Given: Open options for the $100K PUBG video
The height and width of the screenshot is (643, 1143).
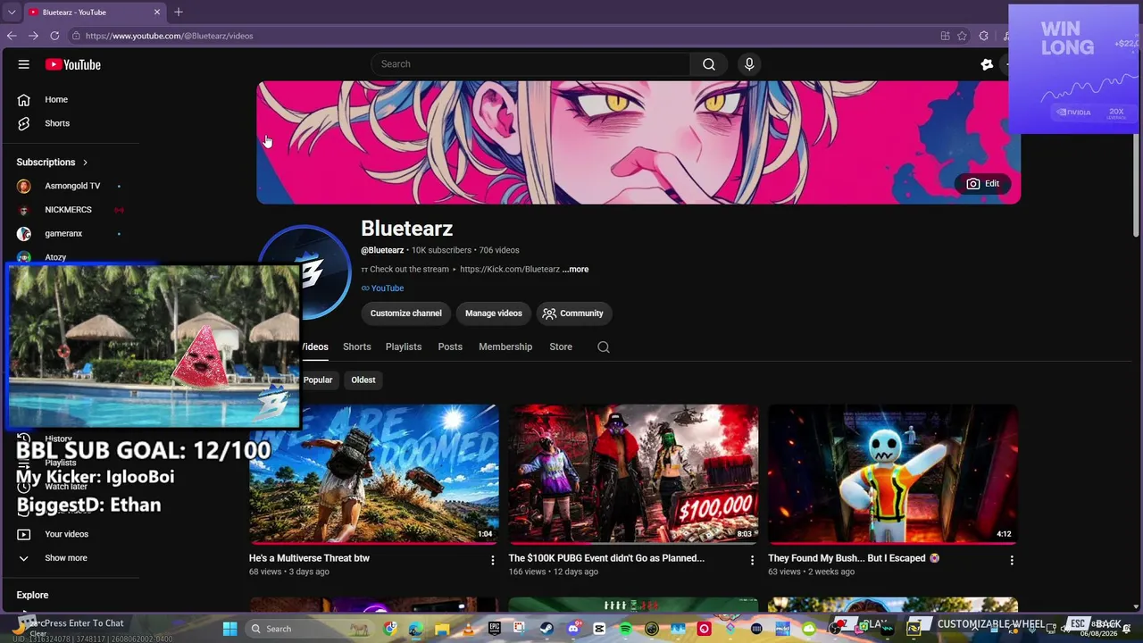Looking at the screenshot, I should (752, 560).
